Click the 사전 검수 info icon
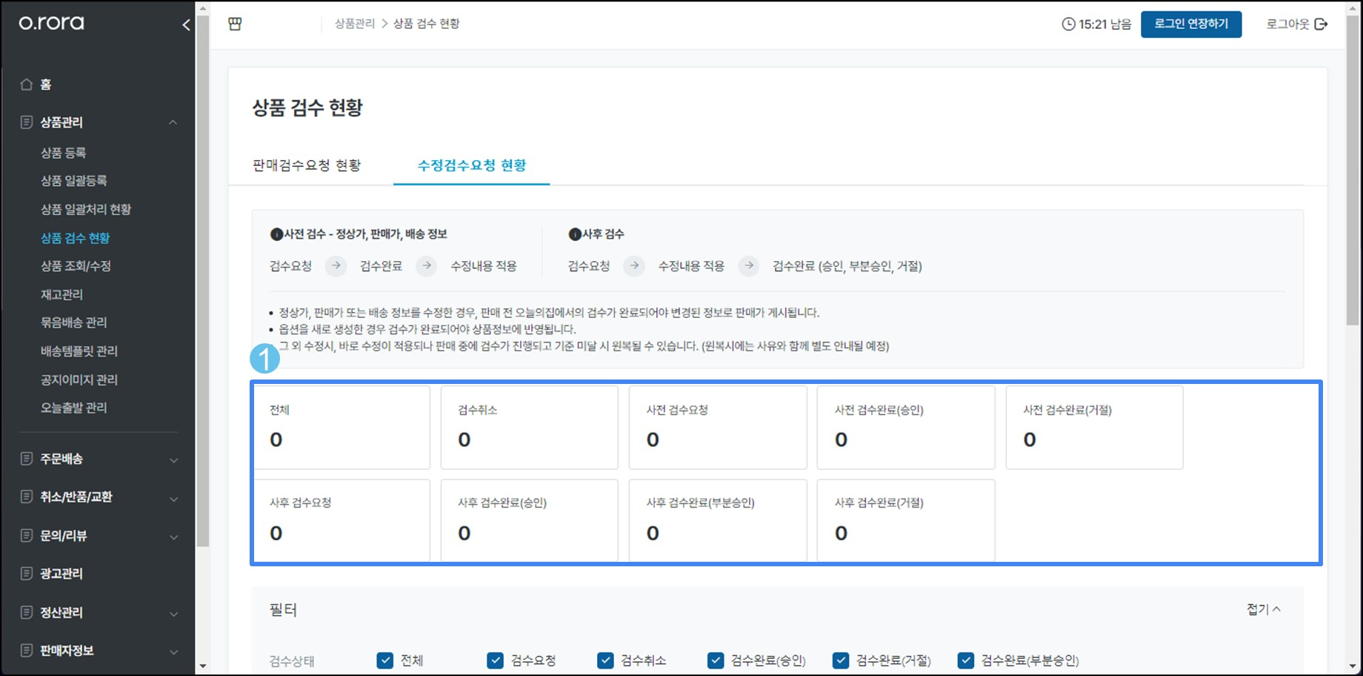 276,234
